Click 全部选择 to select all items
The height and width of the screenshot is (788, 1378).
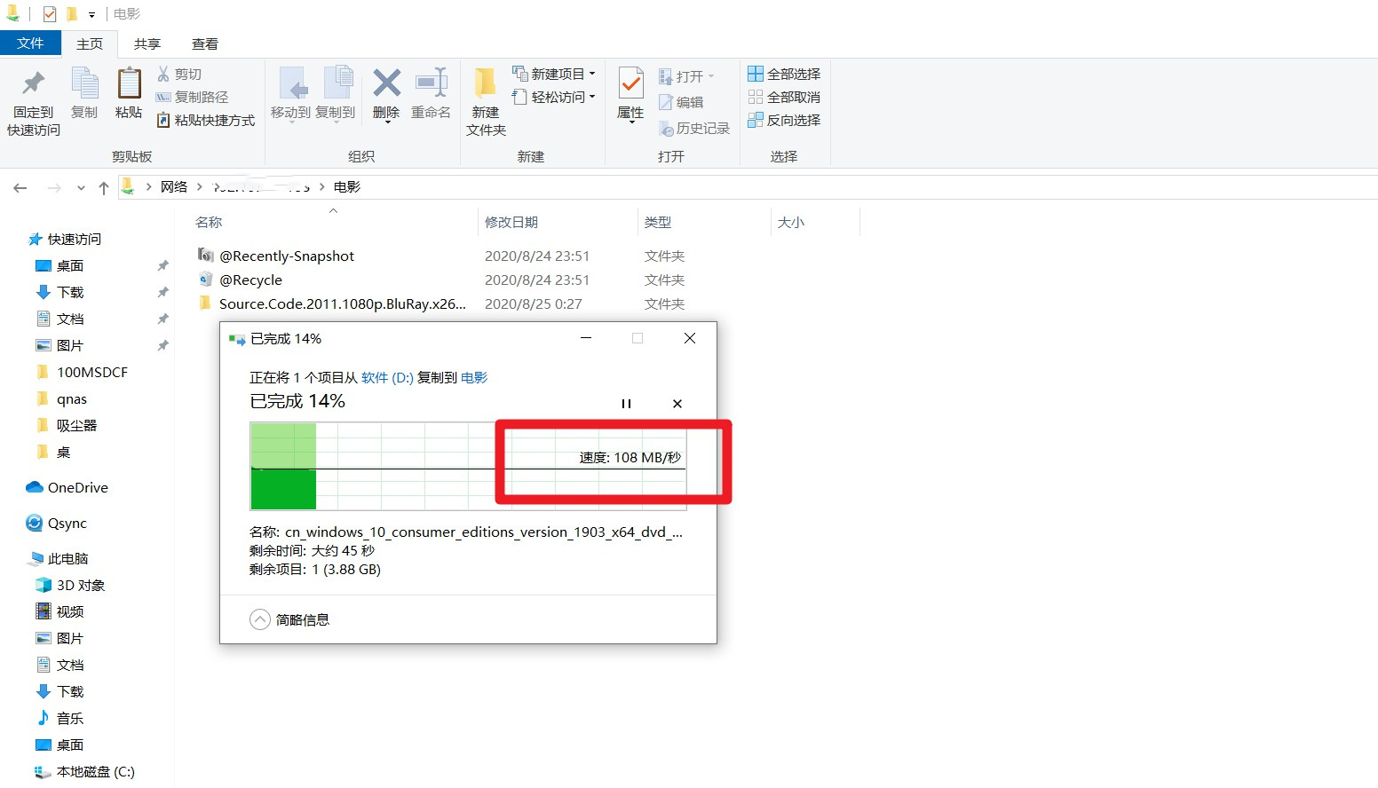(x=782, y=73)
